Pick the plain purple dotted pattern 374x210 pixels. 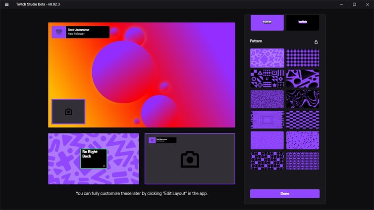(267, 140)
